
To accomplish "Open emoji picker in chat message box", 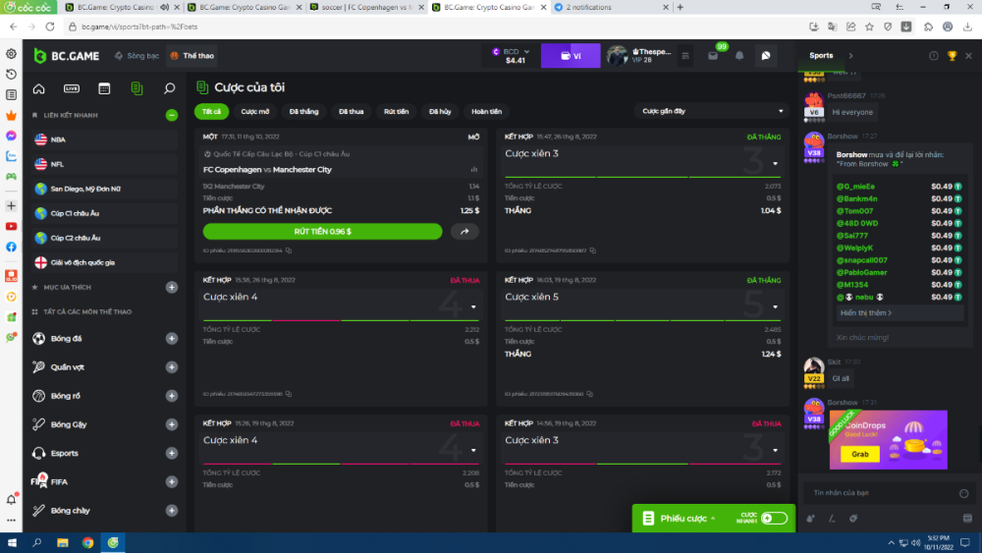I will (x=964, y=493).
